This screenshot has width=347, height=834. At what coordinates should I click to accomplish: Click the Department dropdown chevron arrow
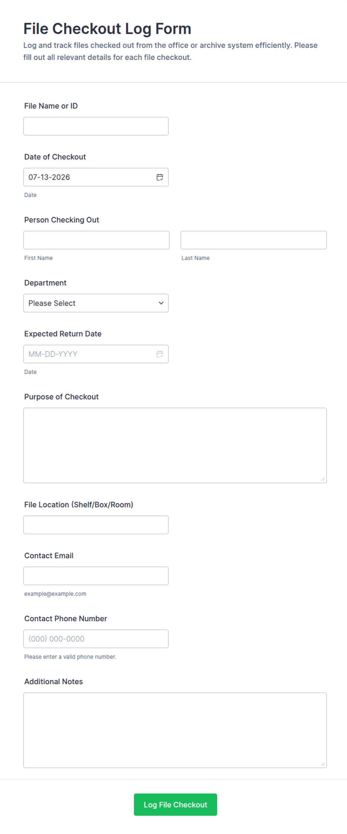[161, 303]
